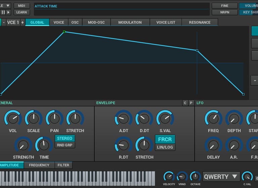Switch to the MODULATION tab
This screenshot has width=258, height=188.
[x=130, y=22]
